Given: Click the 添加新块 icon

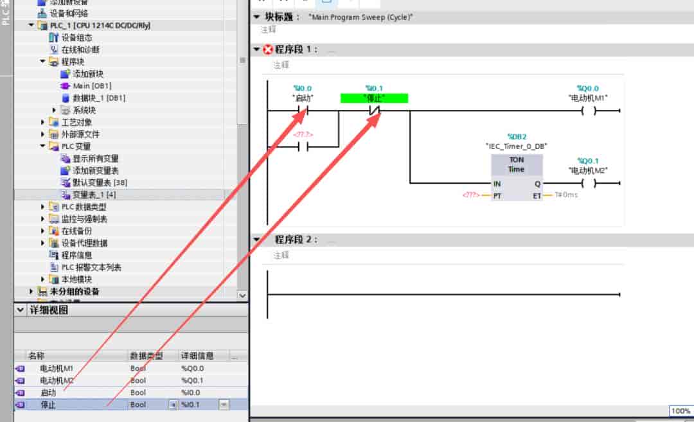Looking at the screenshot, I should coord(65,73).
